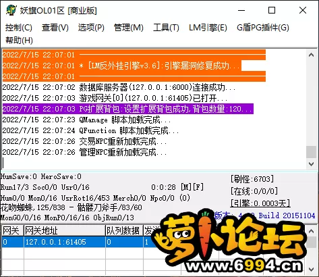Open the 工具(T) menu

pos(166,28)
